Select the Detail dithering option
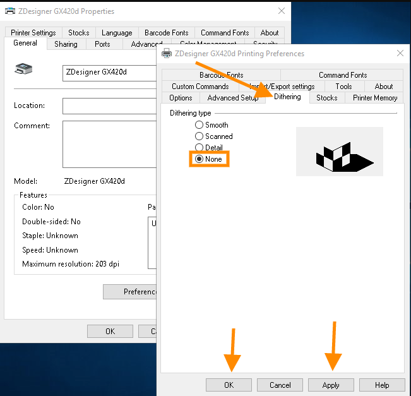 click(208, 148)
